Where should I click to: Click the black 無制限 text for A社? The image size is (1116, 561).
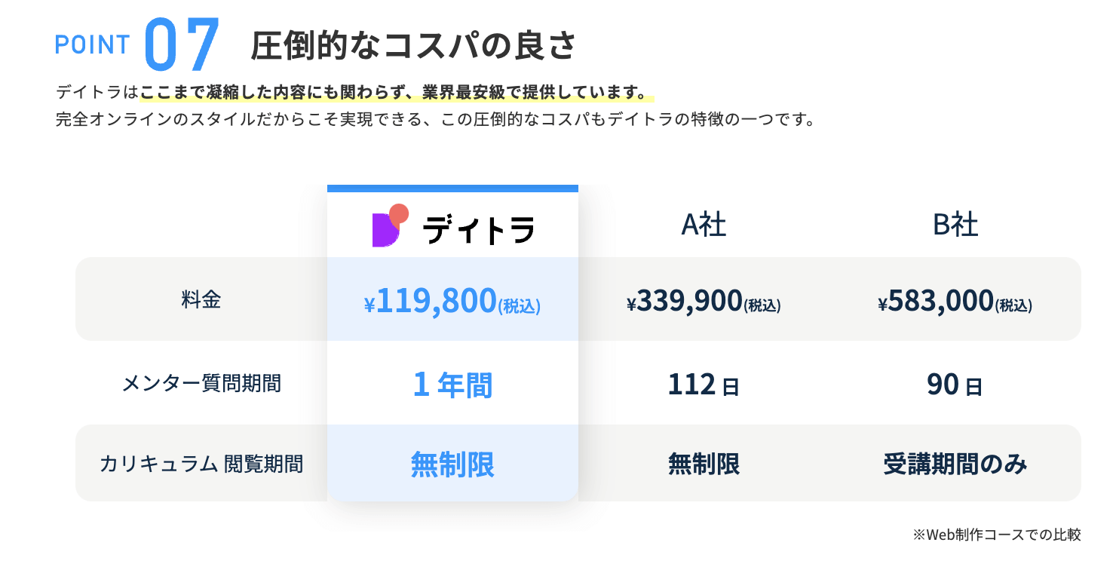pyautogui.click(x=703, y=464)
